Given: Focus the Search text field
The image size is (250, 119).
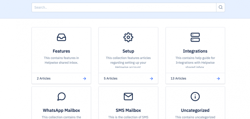Looking at the screenshot, I should (124, 7).
